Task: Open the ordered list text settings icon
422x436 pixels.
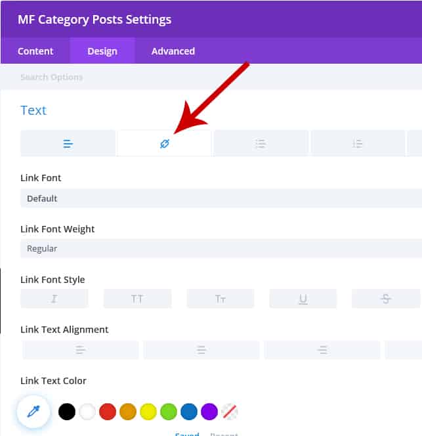Action: click(357, 144)
